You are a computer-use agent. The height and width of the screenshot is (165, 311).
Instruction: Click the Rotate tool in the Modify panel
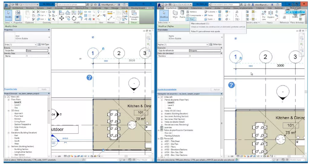74,18
